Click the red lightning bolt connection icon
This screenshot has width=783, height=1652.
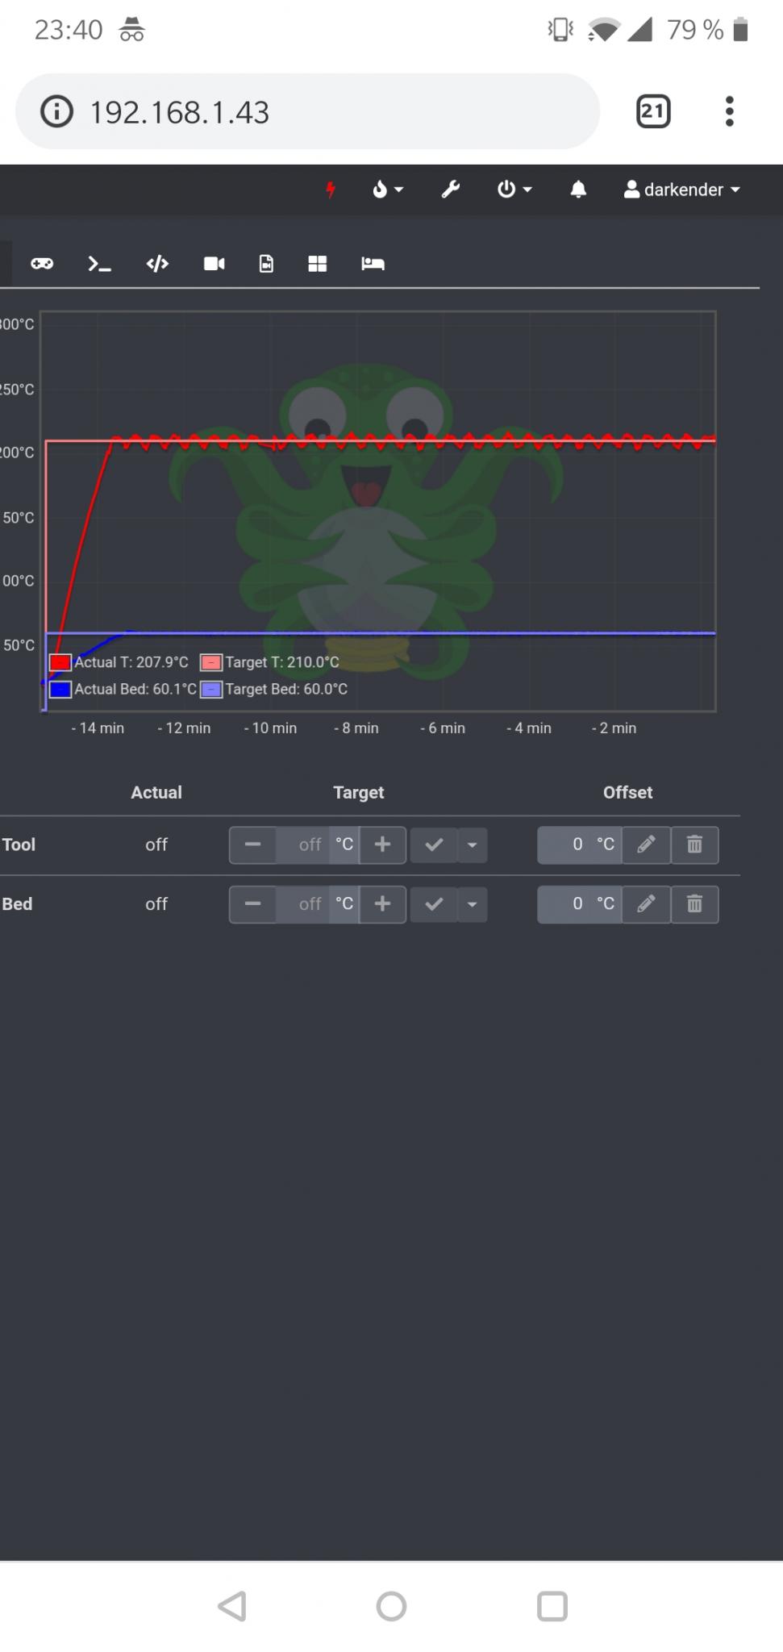[x=331, y=190]
